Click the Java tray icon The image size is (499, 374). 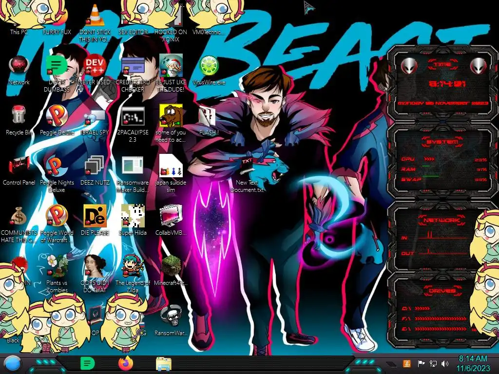click(406, 363)
